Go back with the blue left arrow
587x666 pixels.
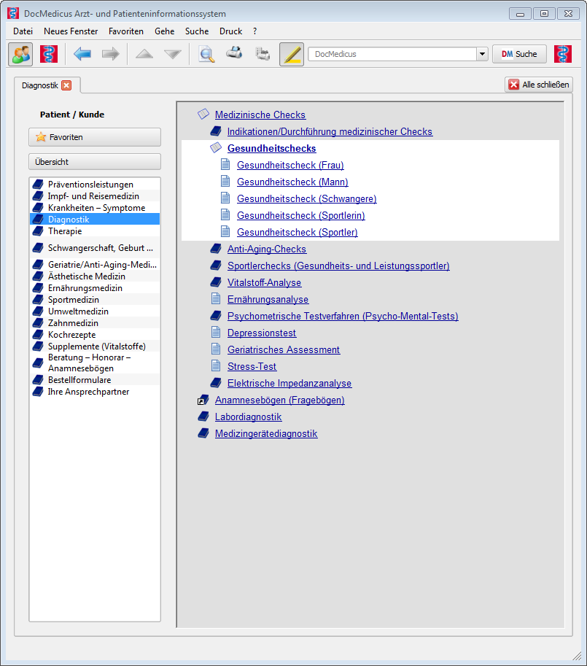[x=82, y=55]
